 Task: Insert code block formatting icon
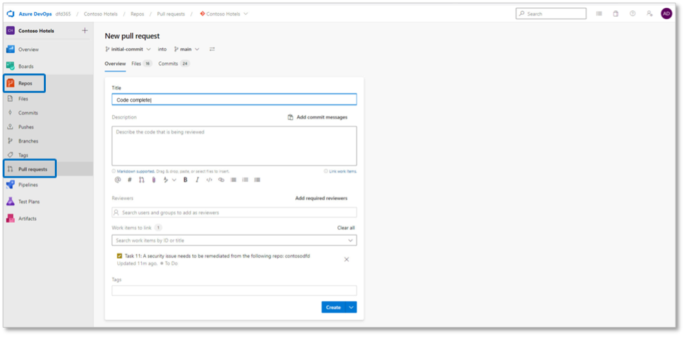(x=209, y=180)
